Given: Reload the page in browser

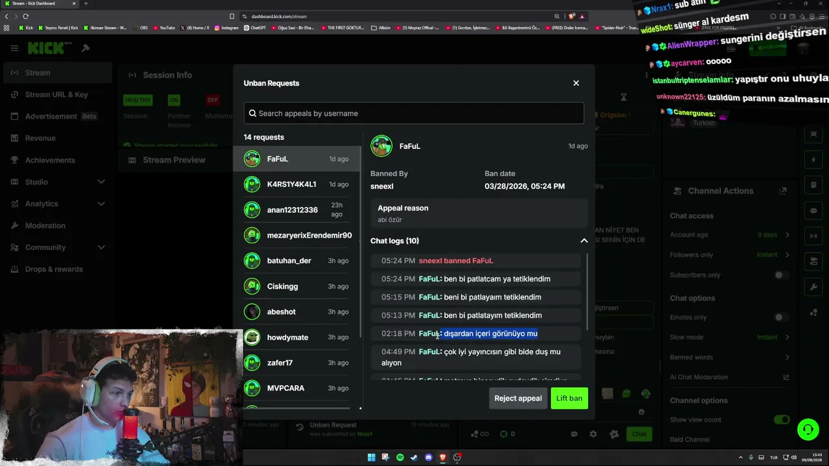Looking at the screenshot, I should tap(26, 16).
